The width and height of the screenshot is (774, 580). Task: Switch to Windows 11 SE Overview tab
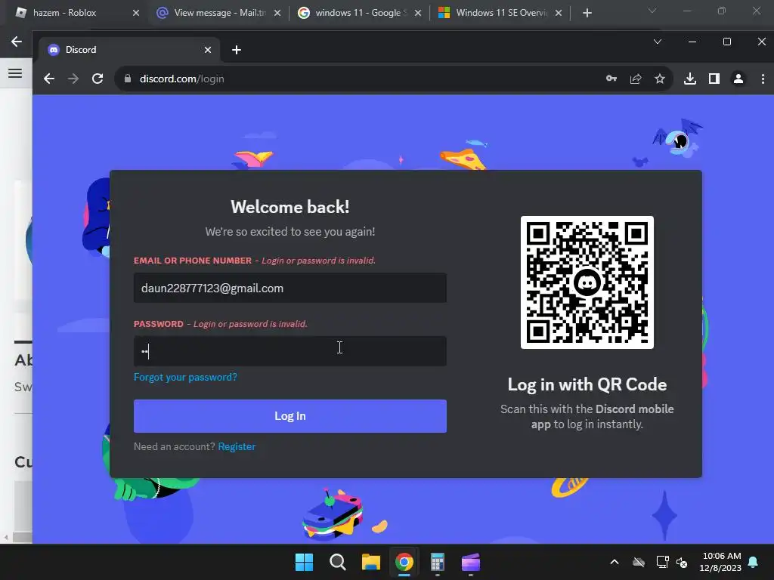click(502, 13)
